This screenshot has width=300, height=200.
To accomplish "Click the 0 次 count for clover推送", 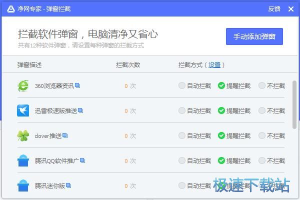I will tap(130, 135).
